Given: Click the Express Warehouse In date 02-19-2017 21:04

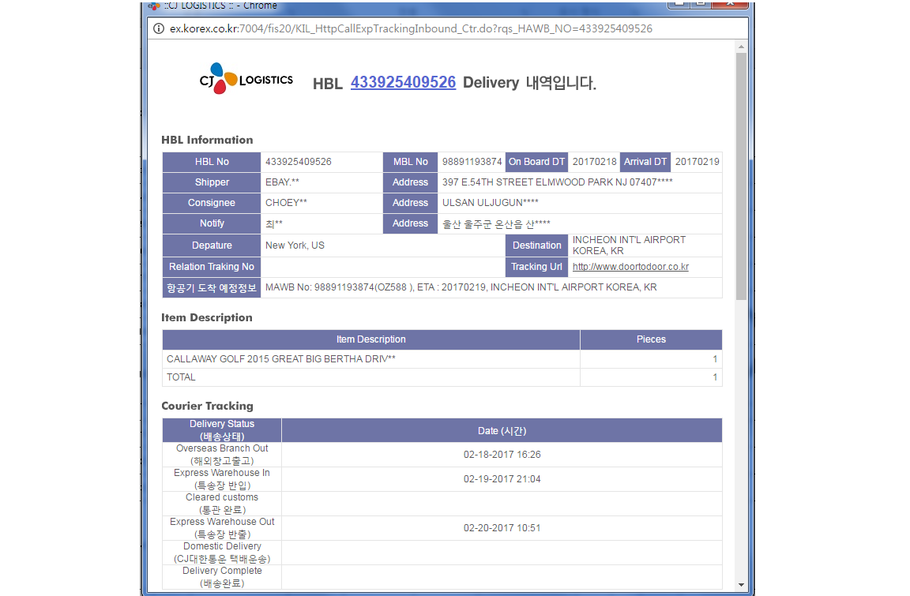Looking at the screenshot, I should pos(502,479).
